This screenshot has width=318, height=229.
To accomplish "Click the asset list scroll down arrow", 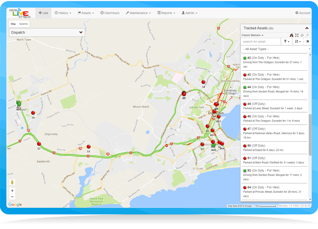I will coord(310,199).
